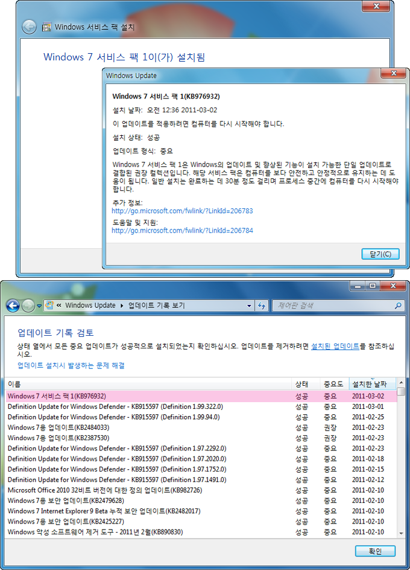Select the Windows 7용 업데이트(KB2387530) row
Viewport: 410px width, 570px height.
[201, 438]
